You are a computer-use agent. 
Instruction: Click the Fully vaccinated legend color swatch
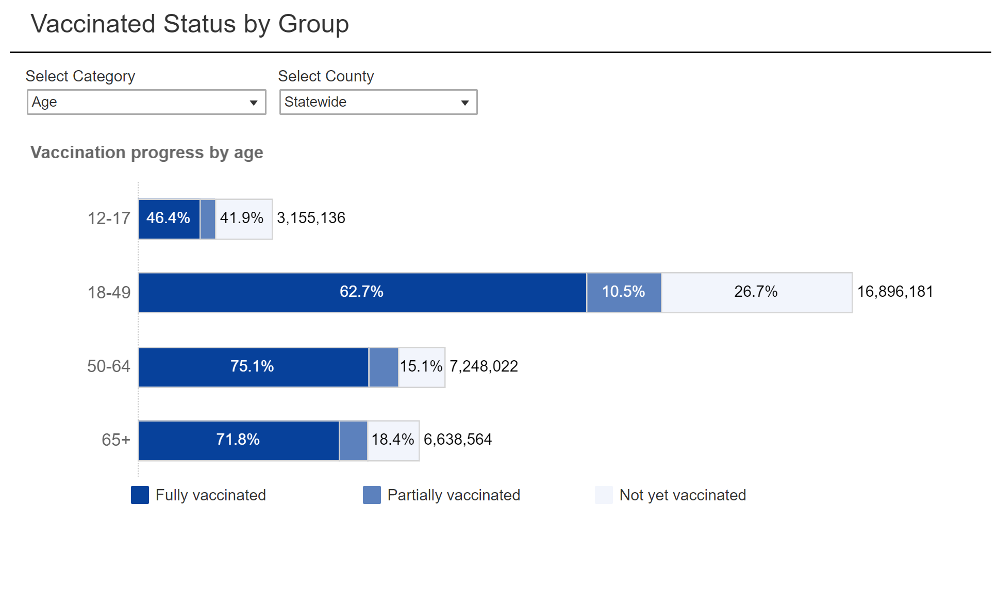(x=140, y=495)
